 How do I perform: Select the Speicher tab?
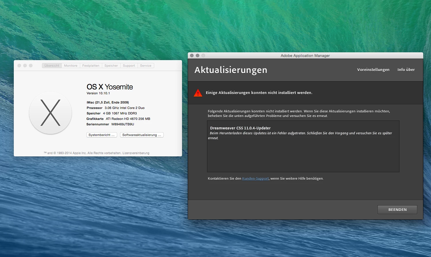coord(111,66)
